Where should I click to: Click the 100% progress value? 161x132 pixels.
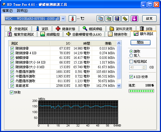(150, 85)
